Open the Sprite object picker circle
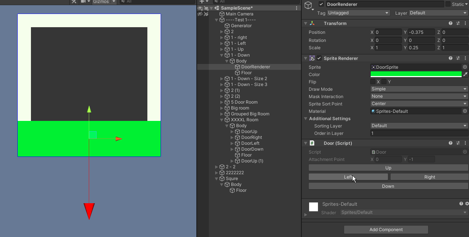 [x=465, y=67]
